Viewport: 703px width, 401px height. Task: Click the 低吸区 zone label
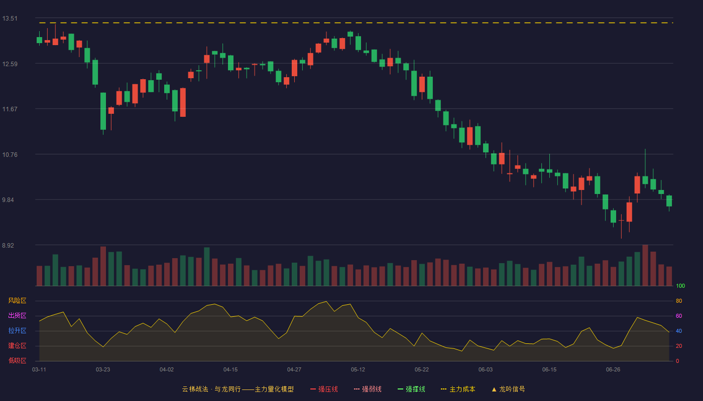pos(17,360)
